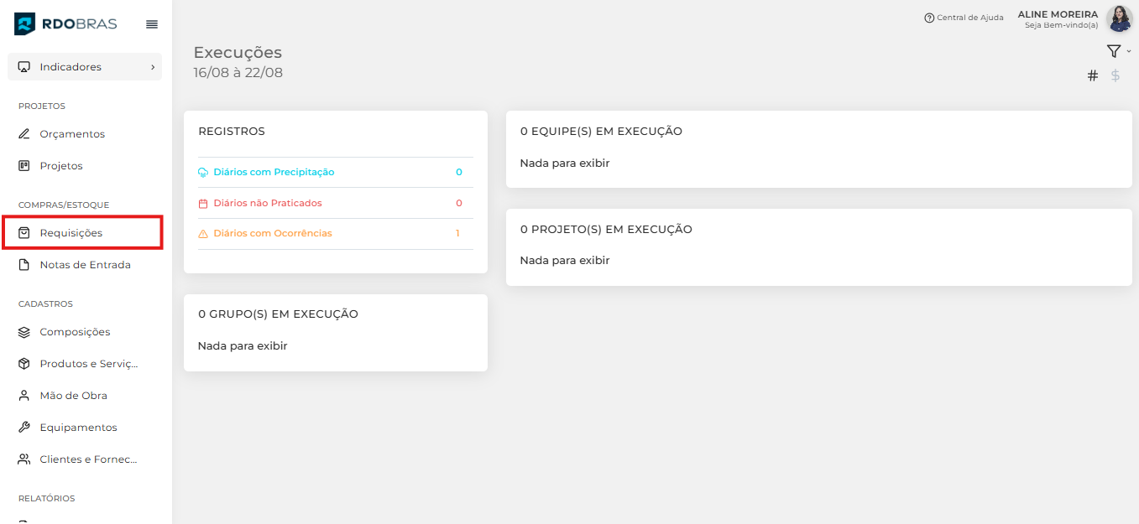1139x524 pixels.
Task: Click the Produtos e Serviços box icon
Action: click(x=24, y=364)
